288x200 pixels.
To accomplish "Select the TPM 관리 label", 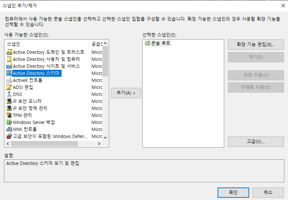I will click(x=22, y=115).
